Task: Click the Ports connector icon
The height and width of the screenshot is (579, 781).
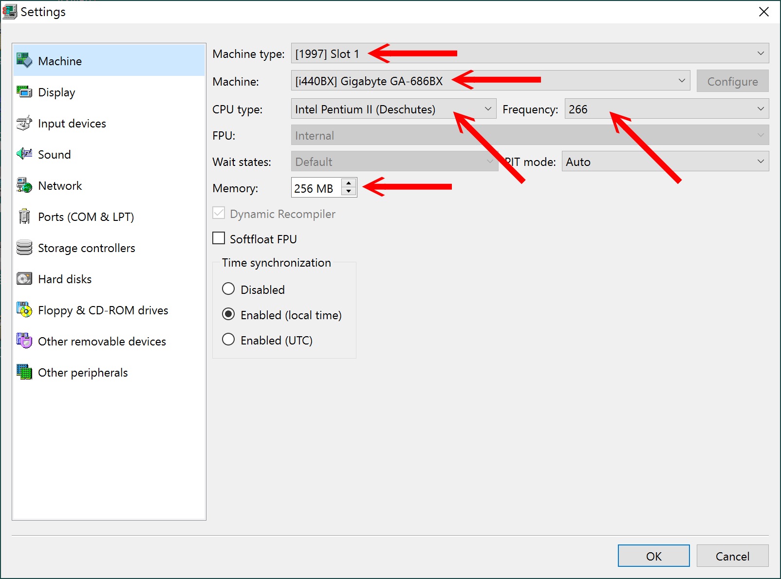Action: click(x=24, y=216)
